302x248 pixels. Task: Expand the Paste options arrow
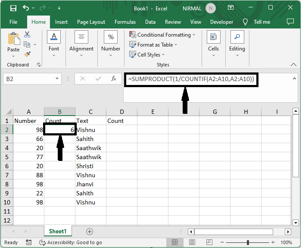coord(13,56)
